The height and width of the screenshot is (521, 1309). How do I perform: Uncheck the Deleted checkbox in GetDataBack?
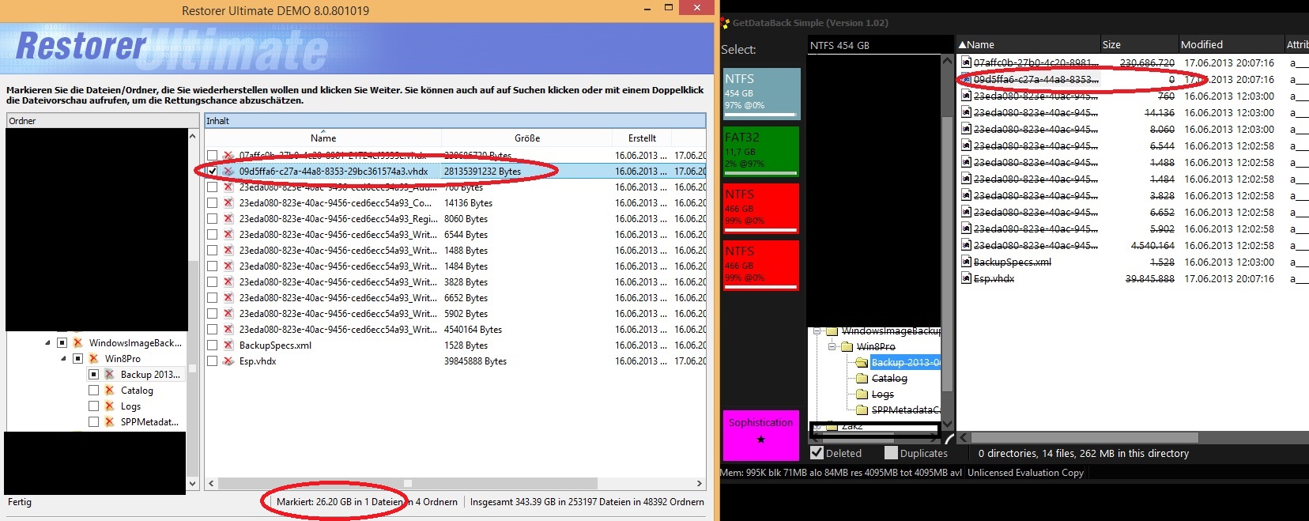[817, 453]
